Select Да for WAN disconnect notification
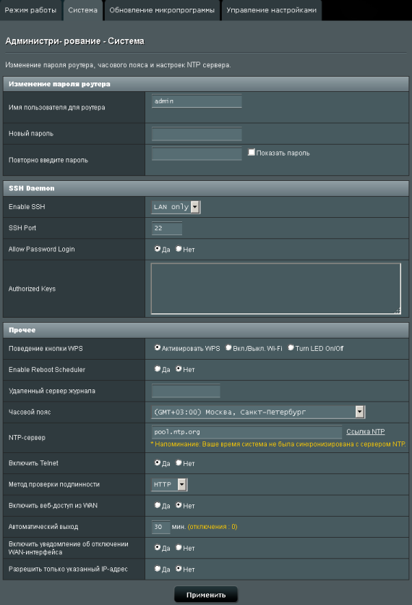This screenshot has height=605, width=412. 158,548
